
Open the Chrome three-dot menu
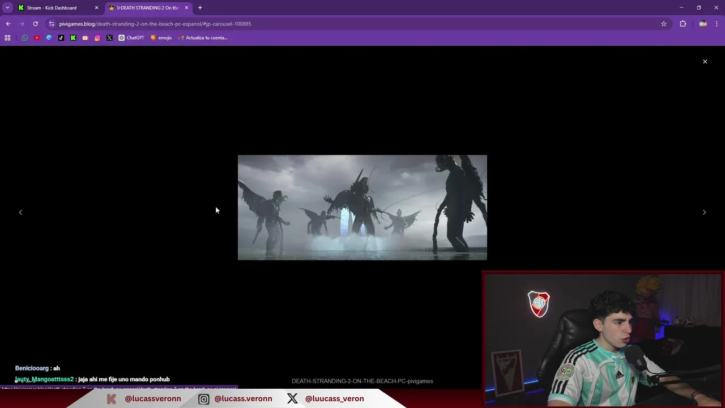(717, 24)
